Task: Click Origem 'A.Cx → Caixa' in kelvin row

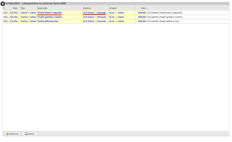Action: pos(117,13)
